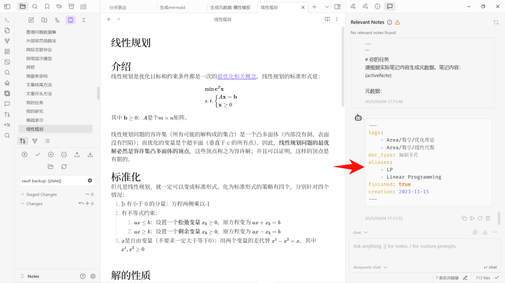Switch to outline list tab in sidebar
The height and width of the screenshot is (283, 505).
tap(47, 141)
